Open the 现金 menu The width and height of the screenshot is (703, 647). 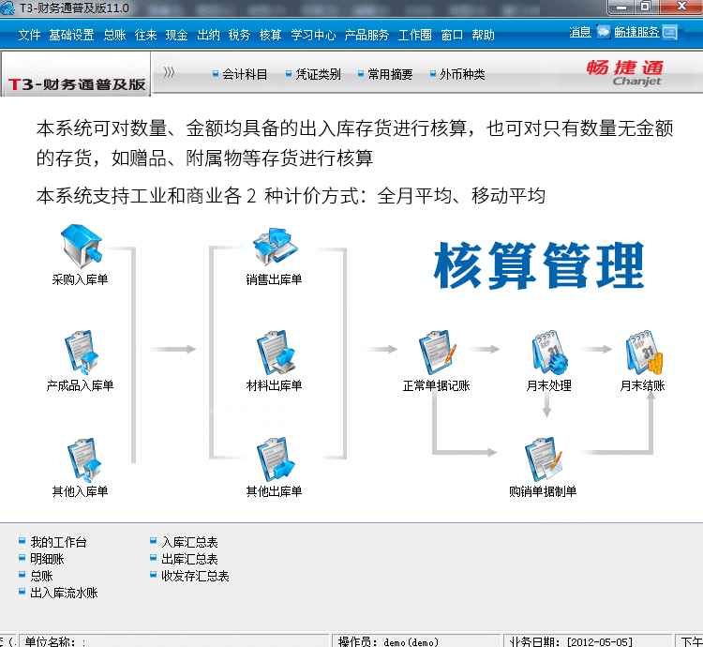pyautogui.click(x=176, y=35)
